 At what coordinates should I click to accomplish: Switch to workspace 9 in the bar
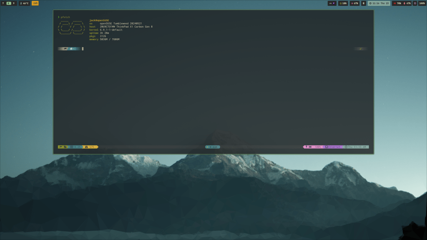pos(13,3)
